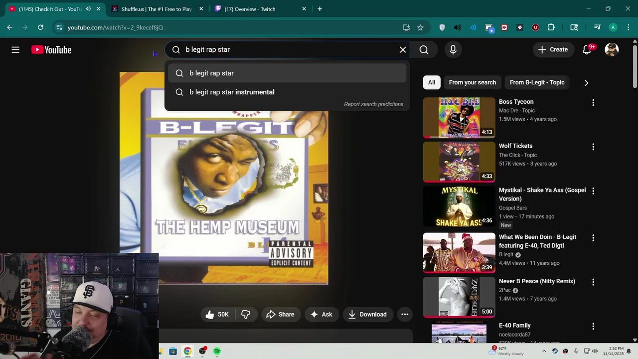Open the weather widget showing 62°F
Image resolution: width=638 pixels, height=359 pixels.
pyautogui.click(x=506, y=351)
